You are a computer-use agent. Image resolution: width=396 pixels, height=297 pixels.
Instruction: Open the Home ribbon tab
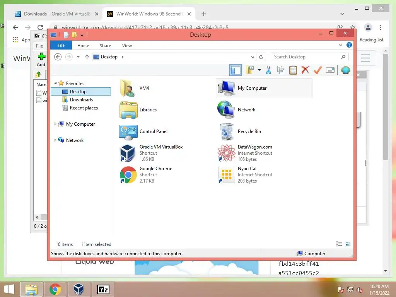[x=83, y=46]
